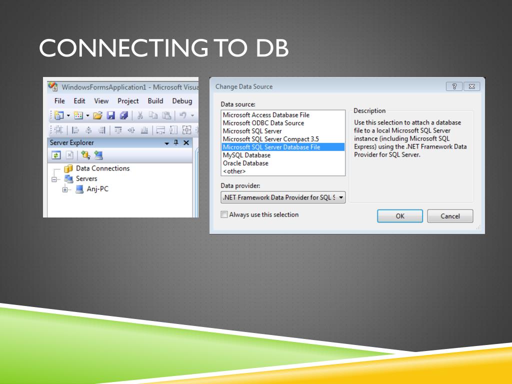Select the Align Bottoms layout icon
This screenshot has width=512, height=384.
(144, 130)
